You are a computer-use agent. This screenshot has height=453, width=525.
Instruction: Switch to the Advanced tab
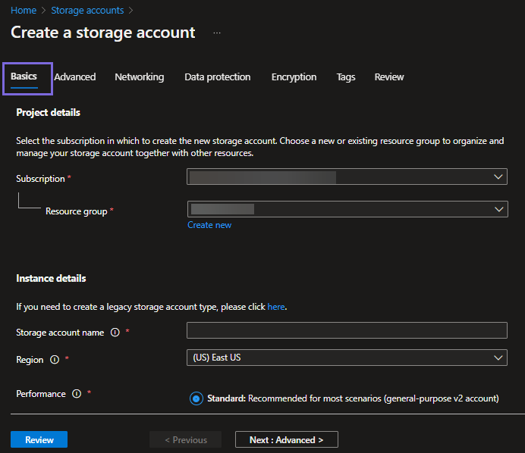click(75, 77)
